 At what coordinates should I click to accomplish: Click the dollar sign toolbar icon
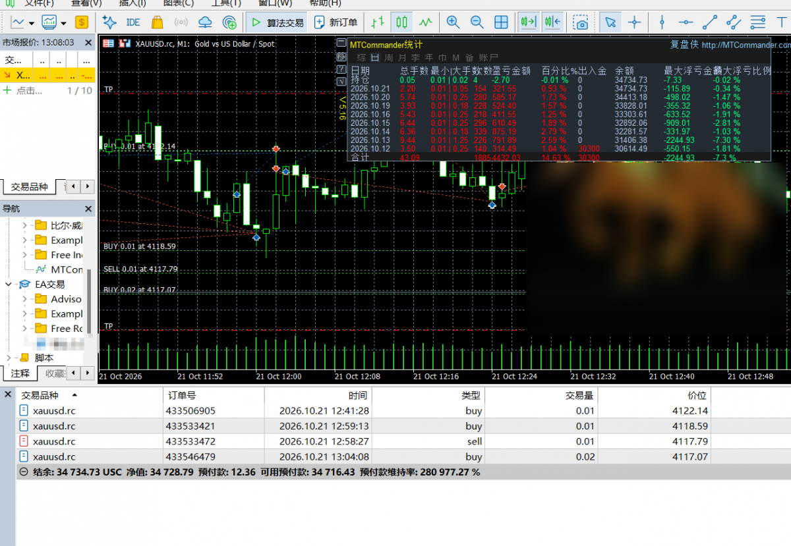(82, 22)
